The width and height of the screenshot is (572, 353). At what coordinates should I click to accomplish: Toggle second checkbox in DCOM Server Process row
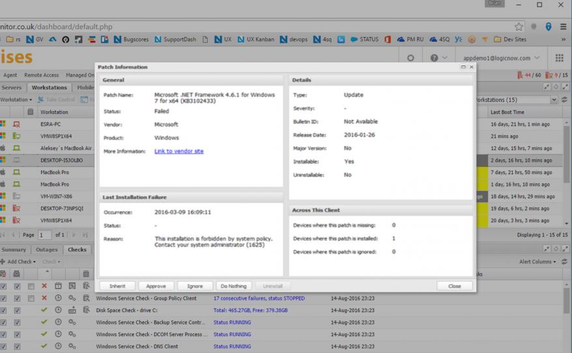pos(17,334)
